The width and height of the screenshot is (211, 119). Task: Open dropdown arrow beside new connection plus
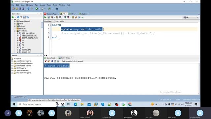coord(15,17)
